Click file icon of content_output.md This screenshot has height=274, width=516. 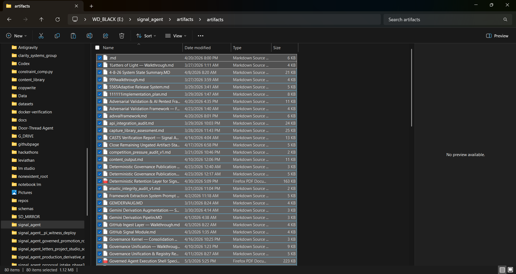(x=105, y=159)
